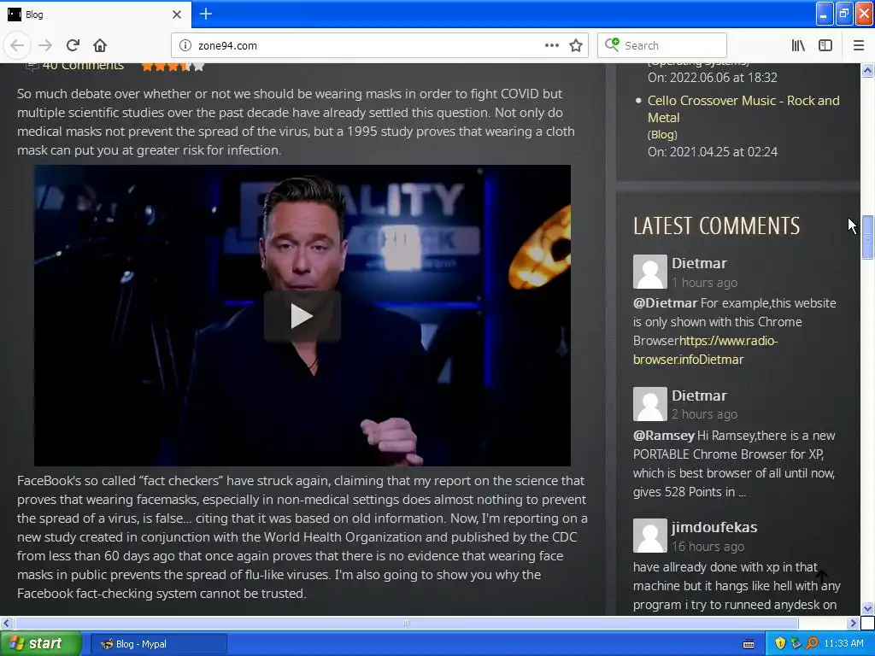Image resolution: width=875 pixels, height=656 pixels.
Task: Close the Blog tab
Action: (x=176, y=15)
